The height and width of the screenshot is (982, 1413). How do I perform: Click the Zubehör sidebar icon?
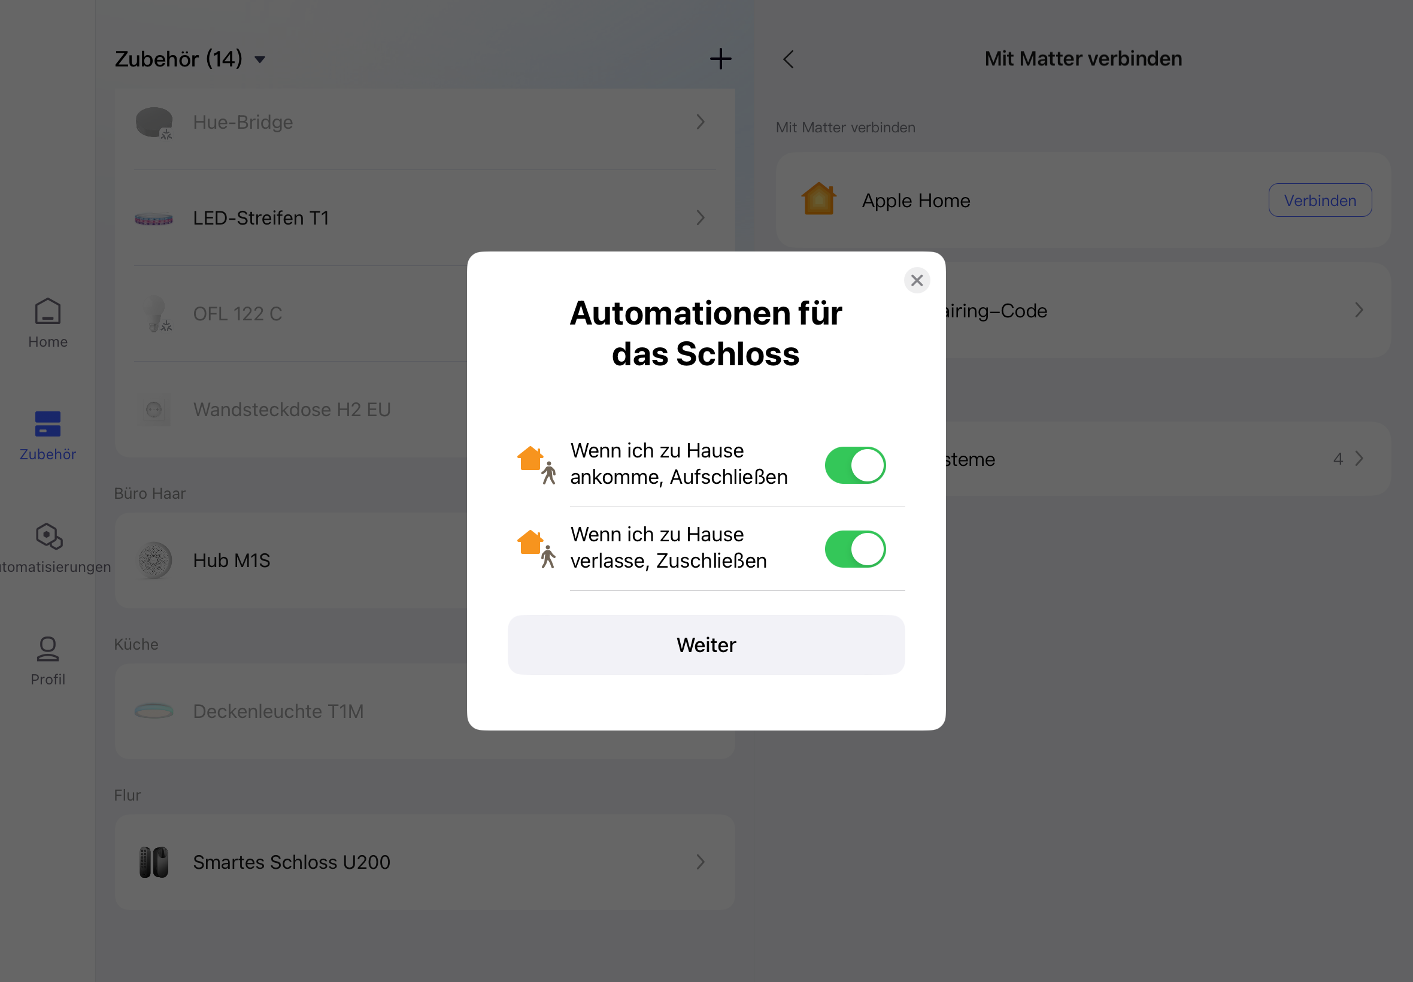(x=47, y=425)
